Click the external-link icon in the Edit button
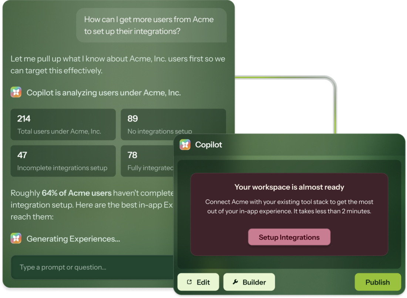 (189, 282)
